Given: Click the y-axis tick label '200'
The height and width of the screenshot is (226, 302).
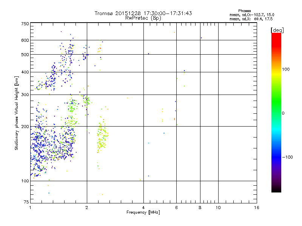Looking at the screenshot, I should pos(25,127).
